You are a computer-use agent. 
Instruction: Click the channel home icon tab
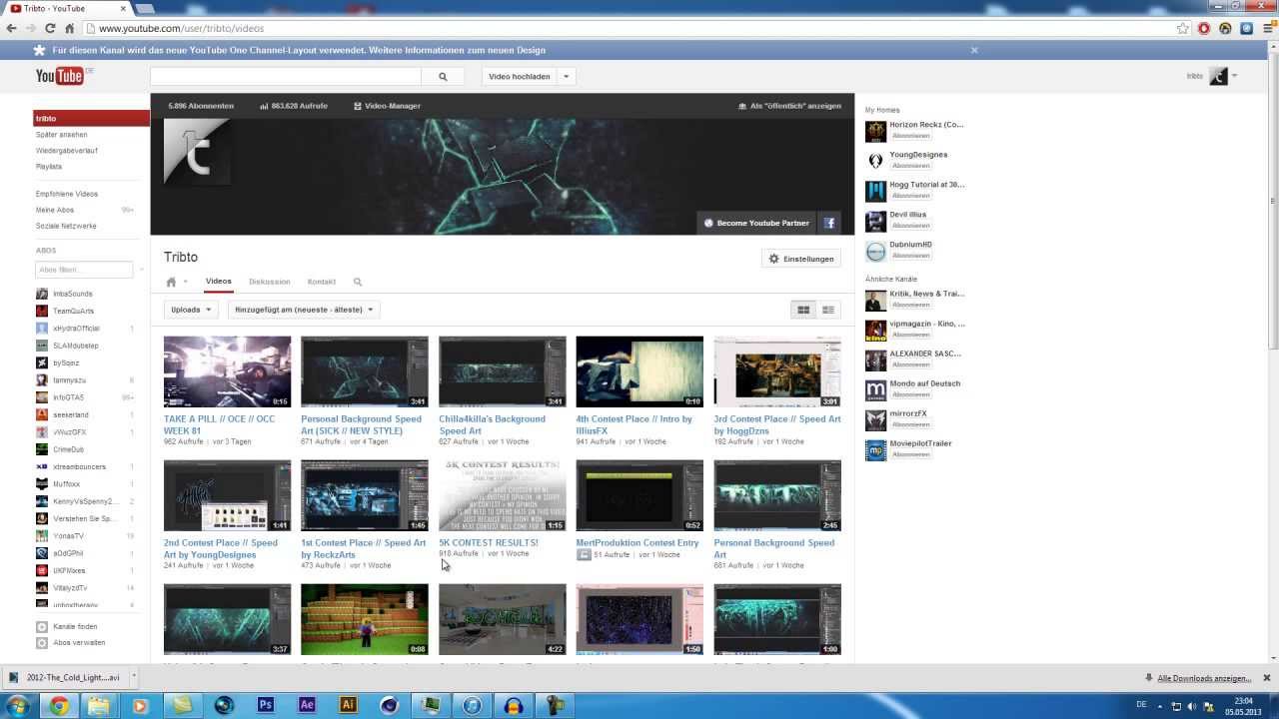171,283
